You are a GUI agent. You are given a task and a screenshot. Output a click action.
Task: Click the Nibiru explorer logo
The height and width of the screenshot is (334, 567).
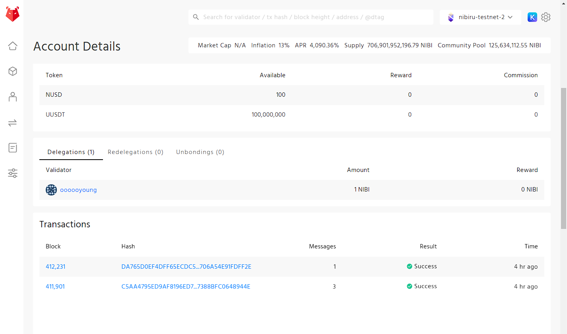click(12, 14)
